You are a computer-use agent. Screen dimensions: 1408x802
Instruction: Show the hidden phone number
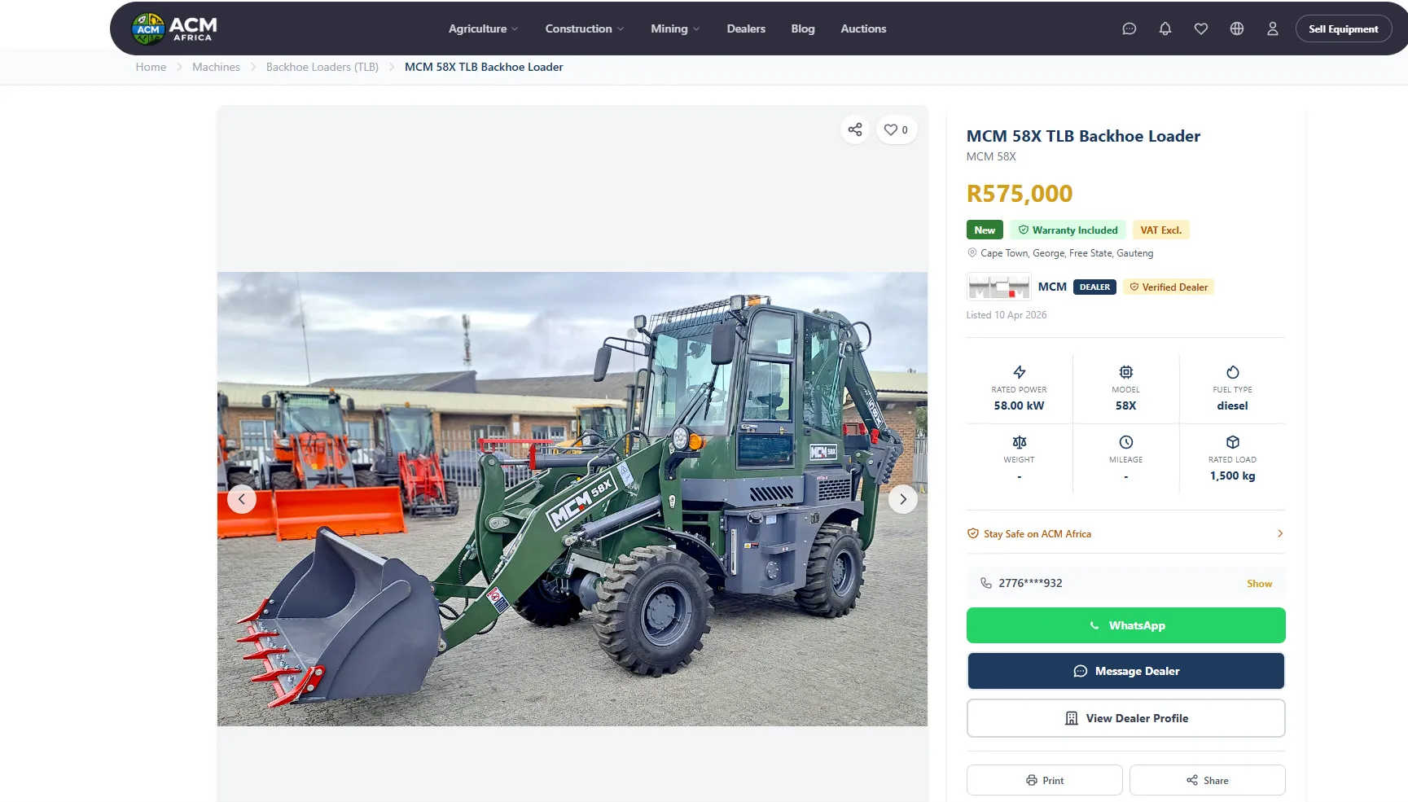click(x=1259, y=584)
